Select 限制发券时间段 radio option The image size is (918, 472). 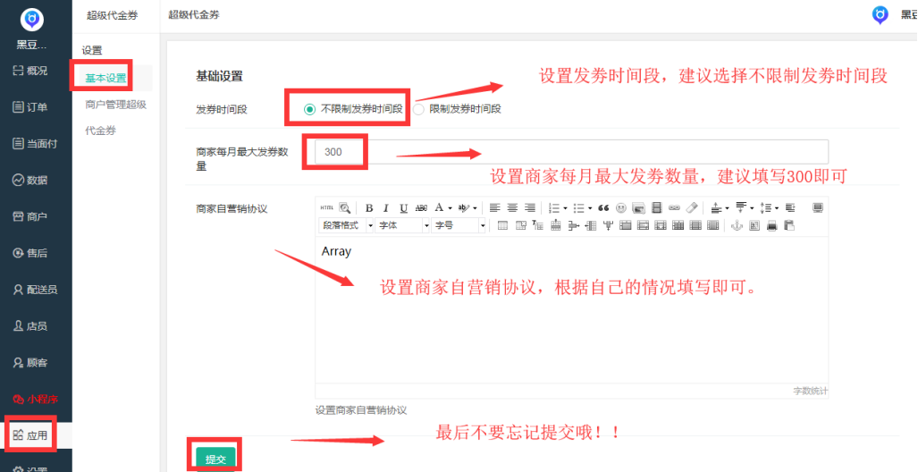(x=418, y=109)
